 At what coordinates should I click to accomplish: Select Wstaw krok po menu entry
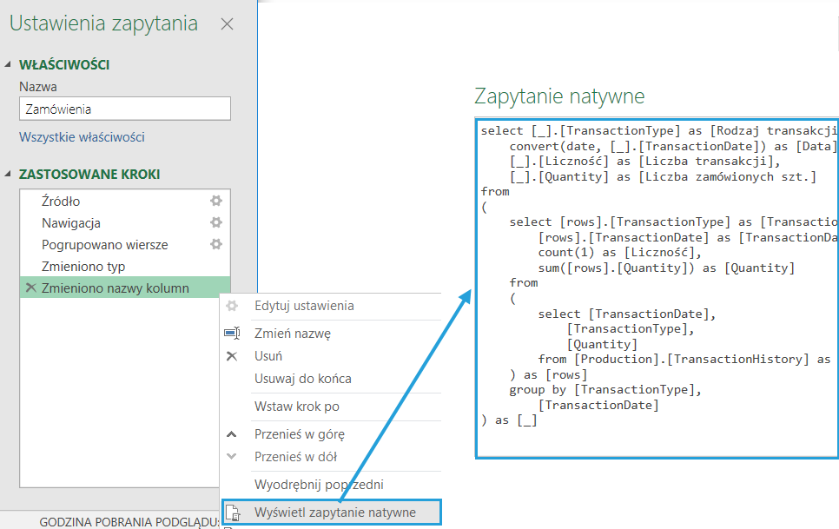tap(296, 407)
